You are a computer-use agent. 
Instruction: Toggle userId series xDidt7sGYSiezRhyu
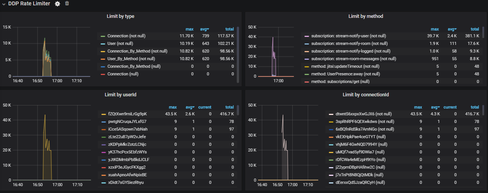tap(127, 182)
